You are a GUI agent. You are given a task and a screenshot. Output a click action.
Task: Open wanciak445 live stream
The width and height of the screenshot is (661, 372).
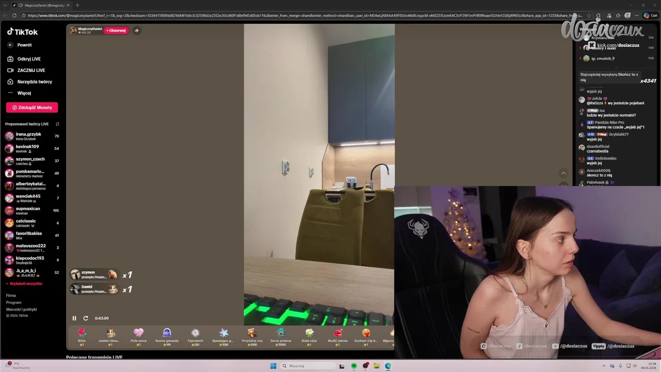[32, 198]
